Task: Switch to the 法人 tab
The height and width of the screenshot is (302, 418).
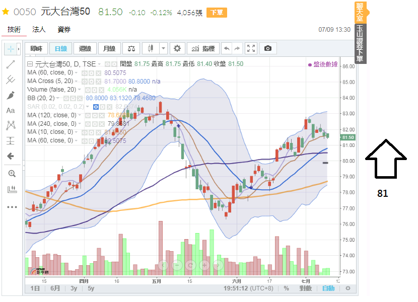Action: (39, 30)
